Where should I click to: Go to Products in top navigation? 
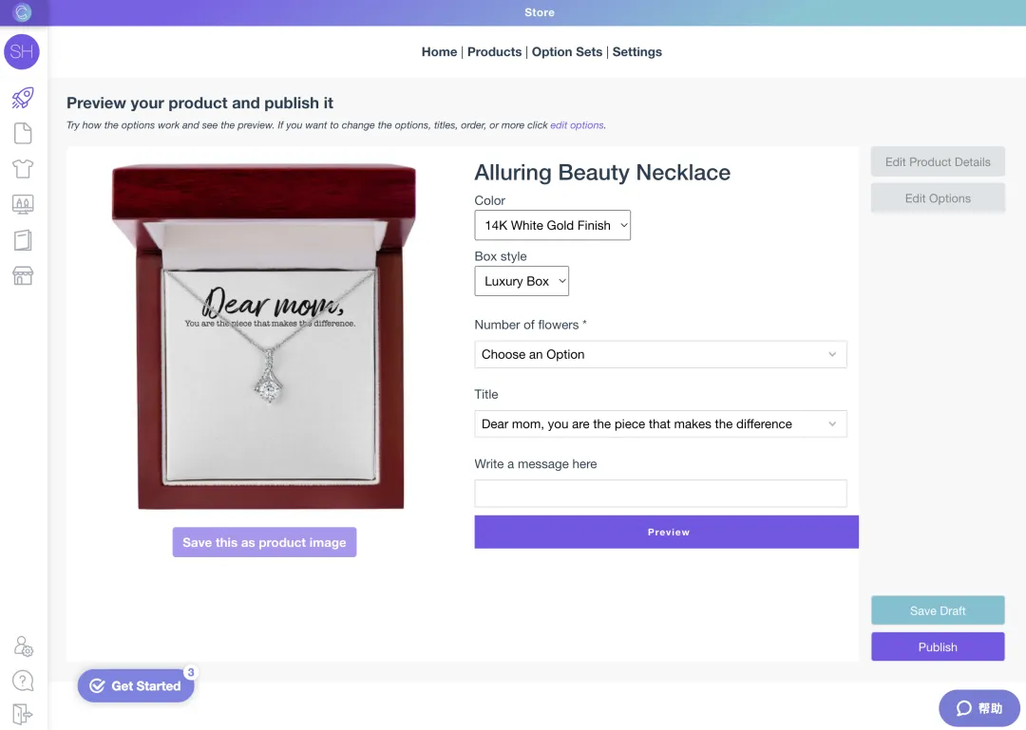click(x=494, y=52)
